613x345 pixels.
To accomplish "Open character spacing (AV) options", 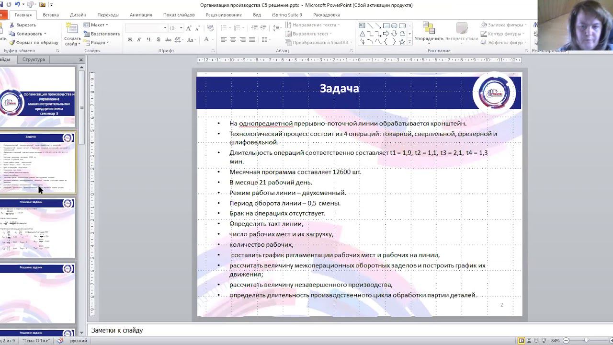I will coord(179,40).
